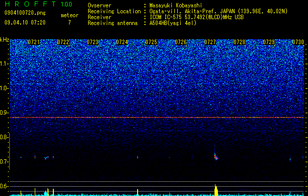
Task: Click the tallest yellow intensity peak bar
Action: 216,190
